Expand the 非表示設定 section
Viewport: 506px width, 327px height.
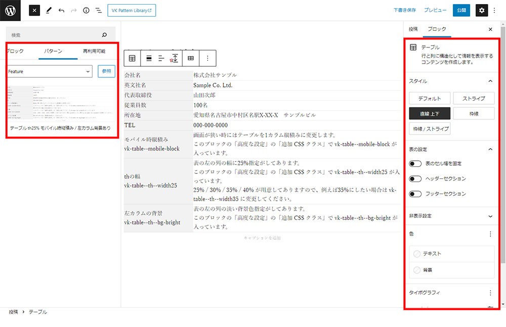click(490, 216)
